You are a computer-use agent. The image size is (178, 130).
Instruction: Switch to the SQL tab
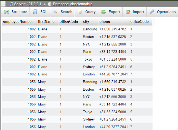tap(40, 12)
